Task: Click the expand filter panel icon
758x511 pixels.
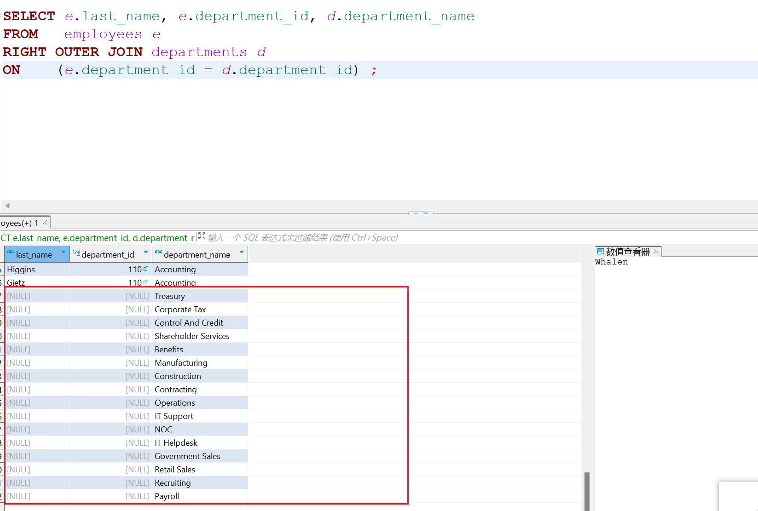Action: pos(202,236)
